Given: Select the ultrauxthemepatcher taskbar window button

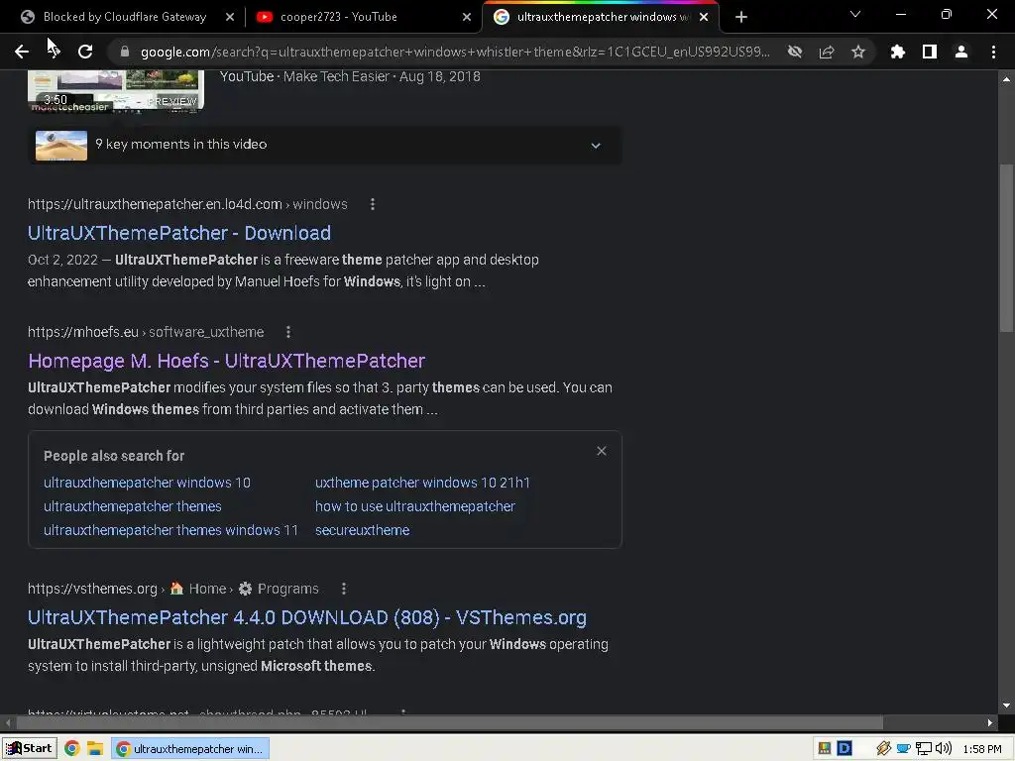Looking at the screenshot, I should pyautogui.click(x=190, y=749).
